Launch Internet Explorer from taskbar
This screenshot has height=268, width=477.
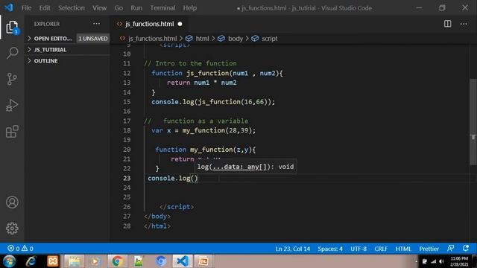point(31,261)
